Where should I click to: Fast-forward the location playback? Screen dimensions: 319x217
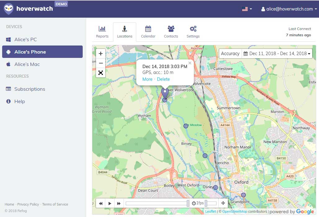click(119, 203)
